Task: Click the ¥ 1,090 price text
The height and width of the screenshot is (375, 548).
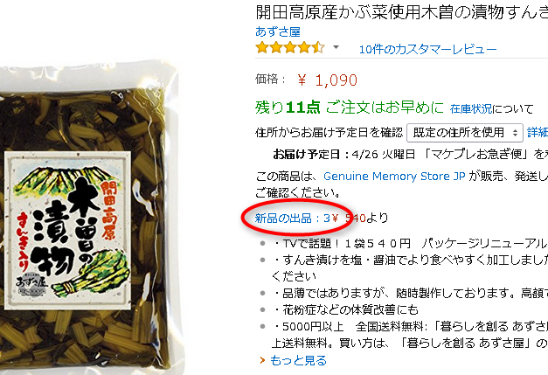Action: pos(328,80)
